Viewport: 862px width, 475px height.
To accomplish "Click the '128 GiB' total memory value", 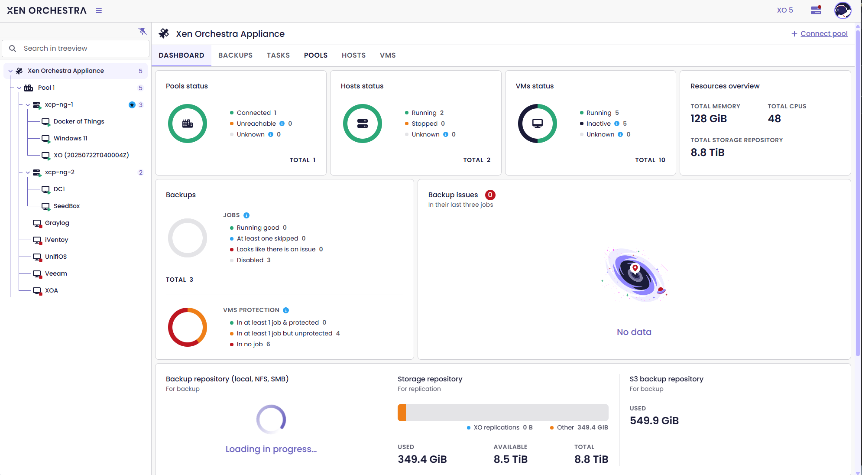I will (x=709, y=119).
